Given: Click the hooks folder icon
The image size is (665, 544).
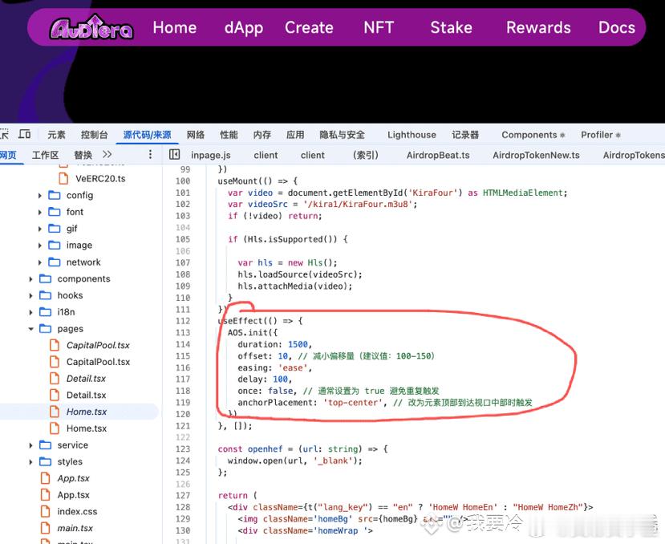Looking at the screenshot, I should tap(46, 295).
